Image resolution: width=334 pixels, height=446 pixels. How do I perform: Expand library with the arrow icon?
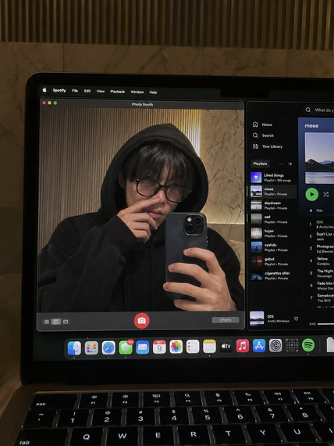point(290,164)
